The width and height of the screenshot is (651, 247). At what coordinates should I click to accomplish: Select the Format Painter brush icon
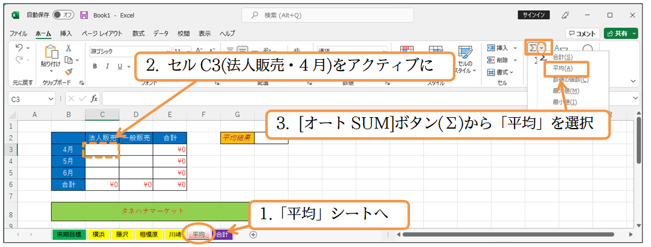click(69, 71)
